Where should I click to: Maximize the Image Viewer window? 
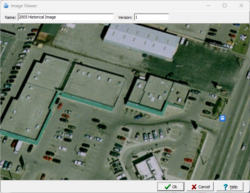pos(225,6)
